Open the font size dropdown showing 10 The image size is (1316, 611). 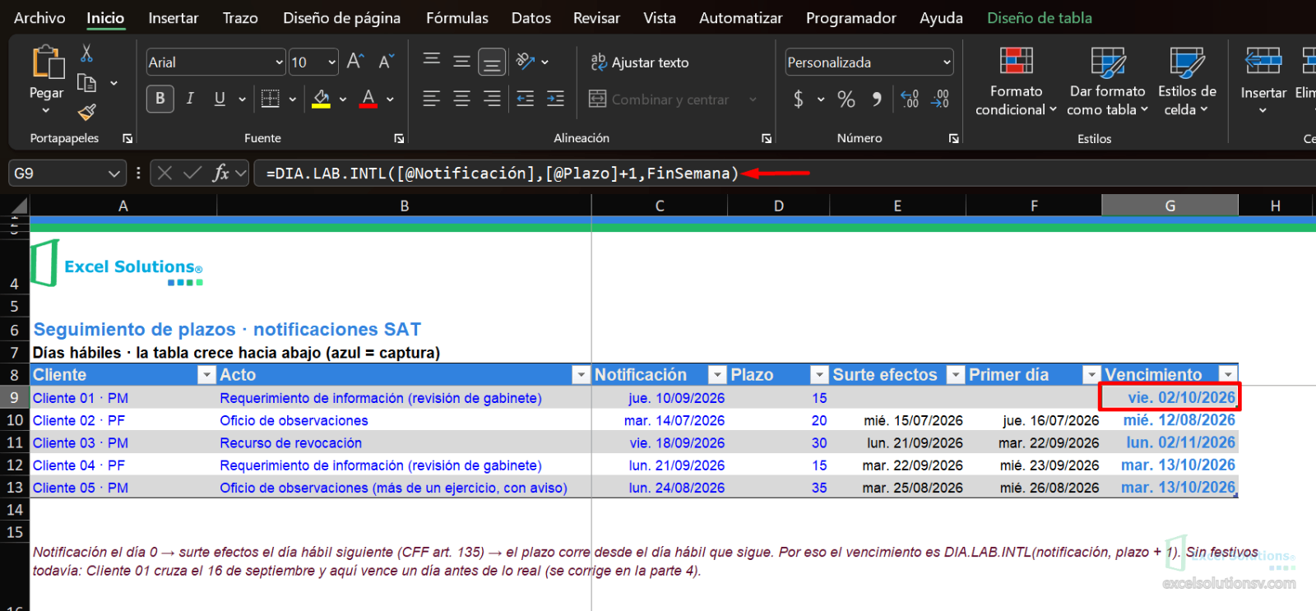(x=331, y=62)
